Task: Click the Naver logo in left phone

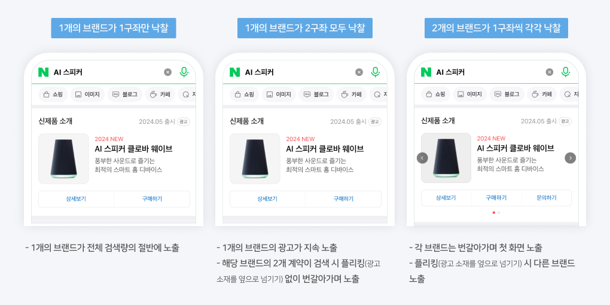Action: tap(43, 72)
